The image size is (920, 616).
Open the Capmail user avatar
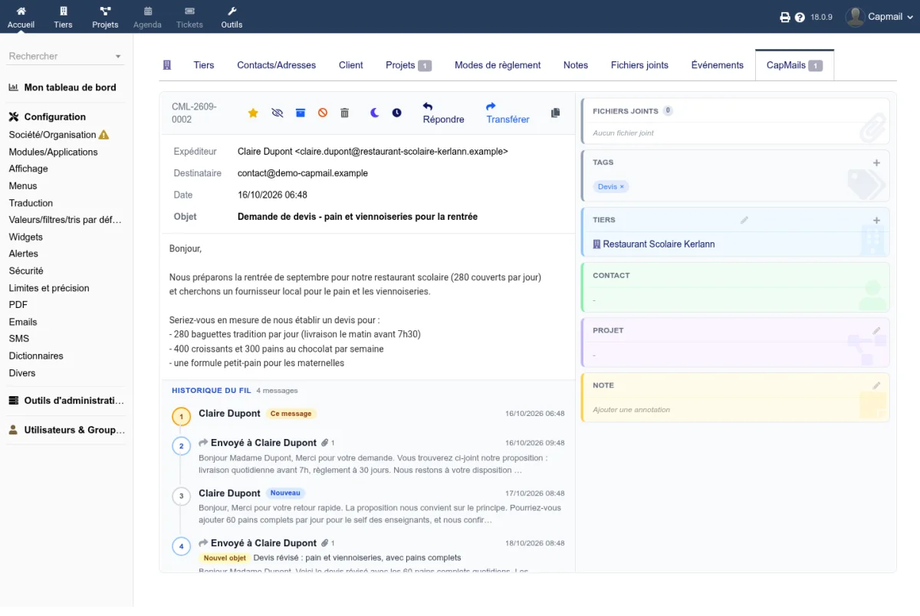855,16
